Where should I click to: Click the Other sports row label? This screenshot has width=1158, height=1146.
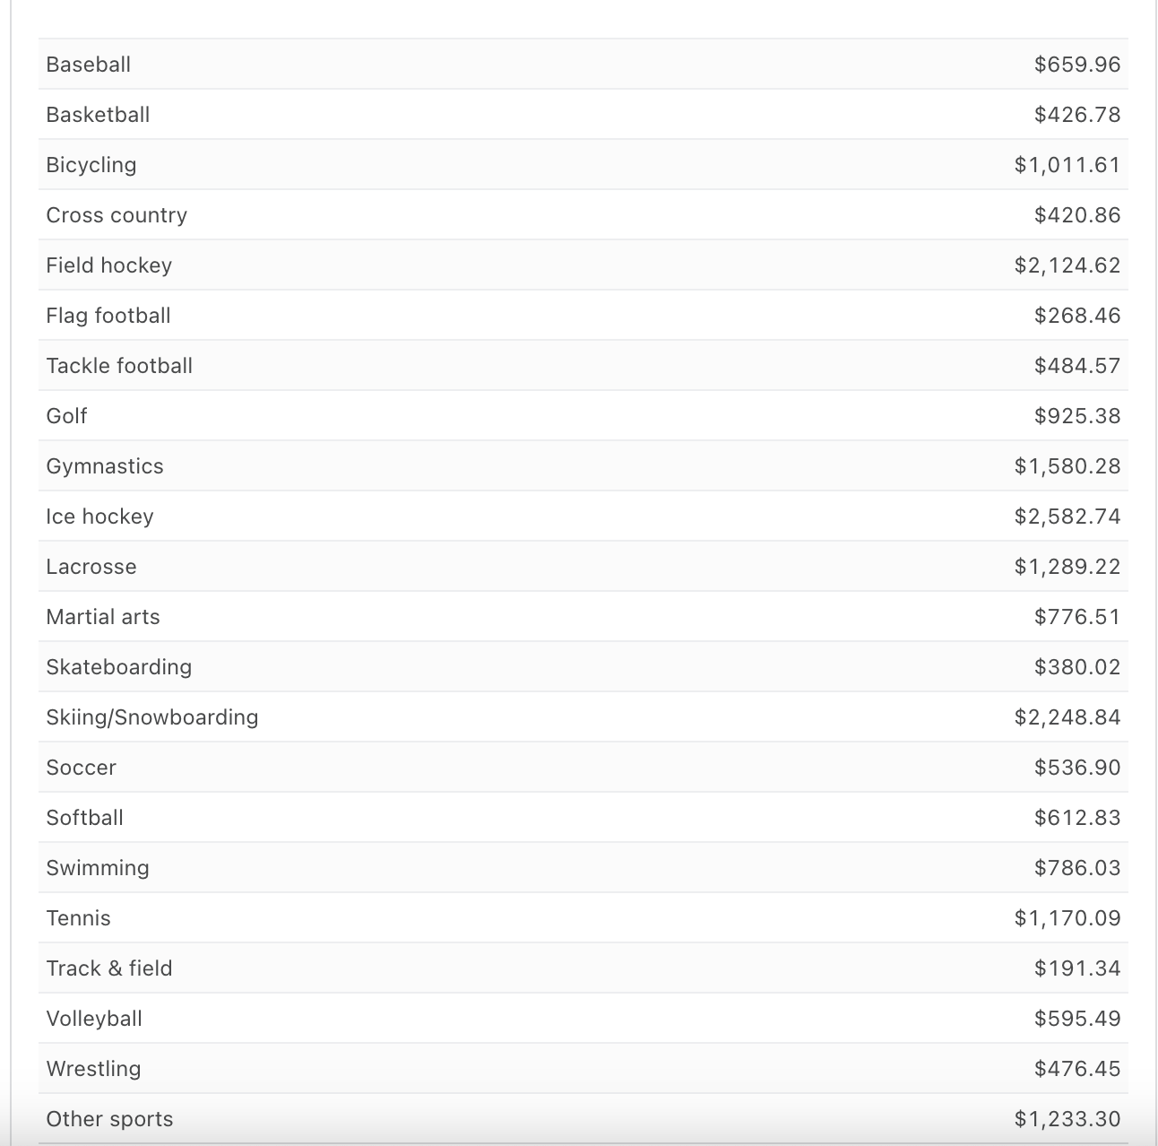pyautogui.click(x=109, y=1119)
